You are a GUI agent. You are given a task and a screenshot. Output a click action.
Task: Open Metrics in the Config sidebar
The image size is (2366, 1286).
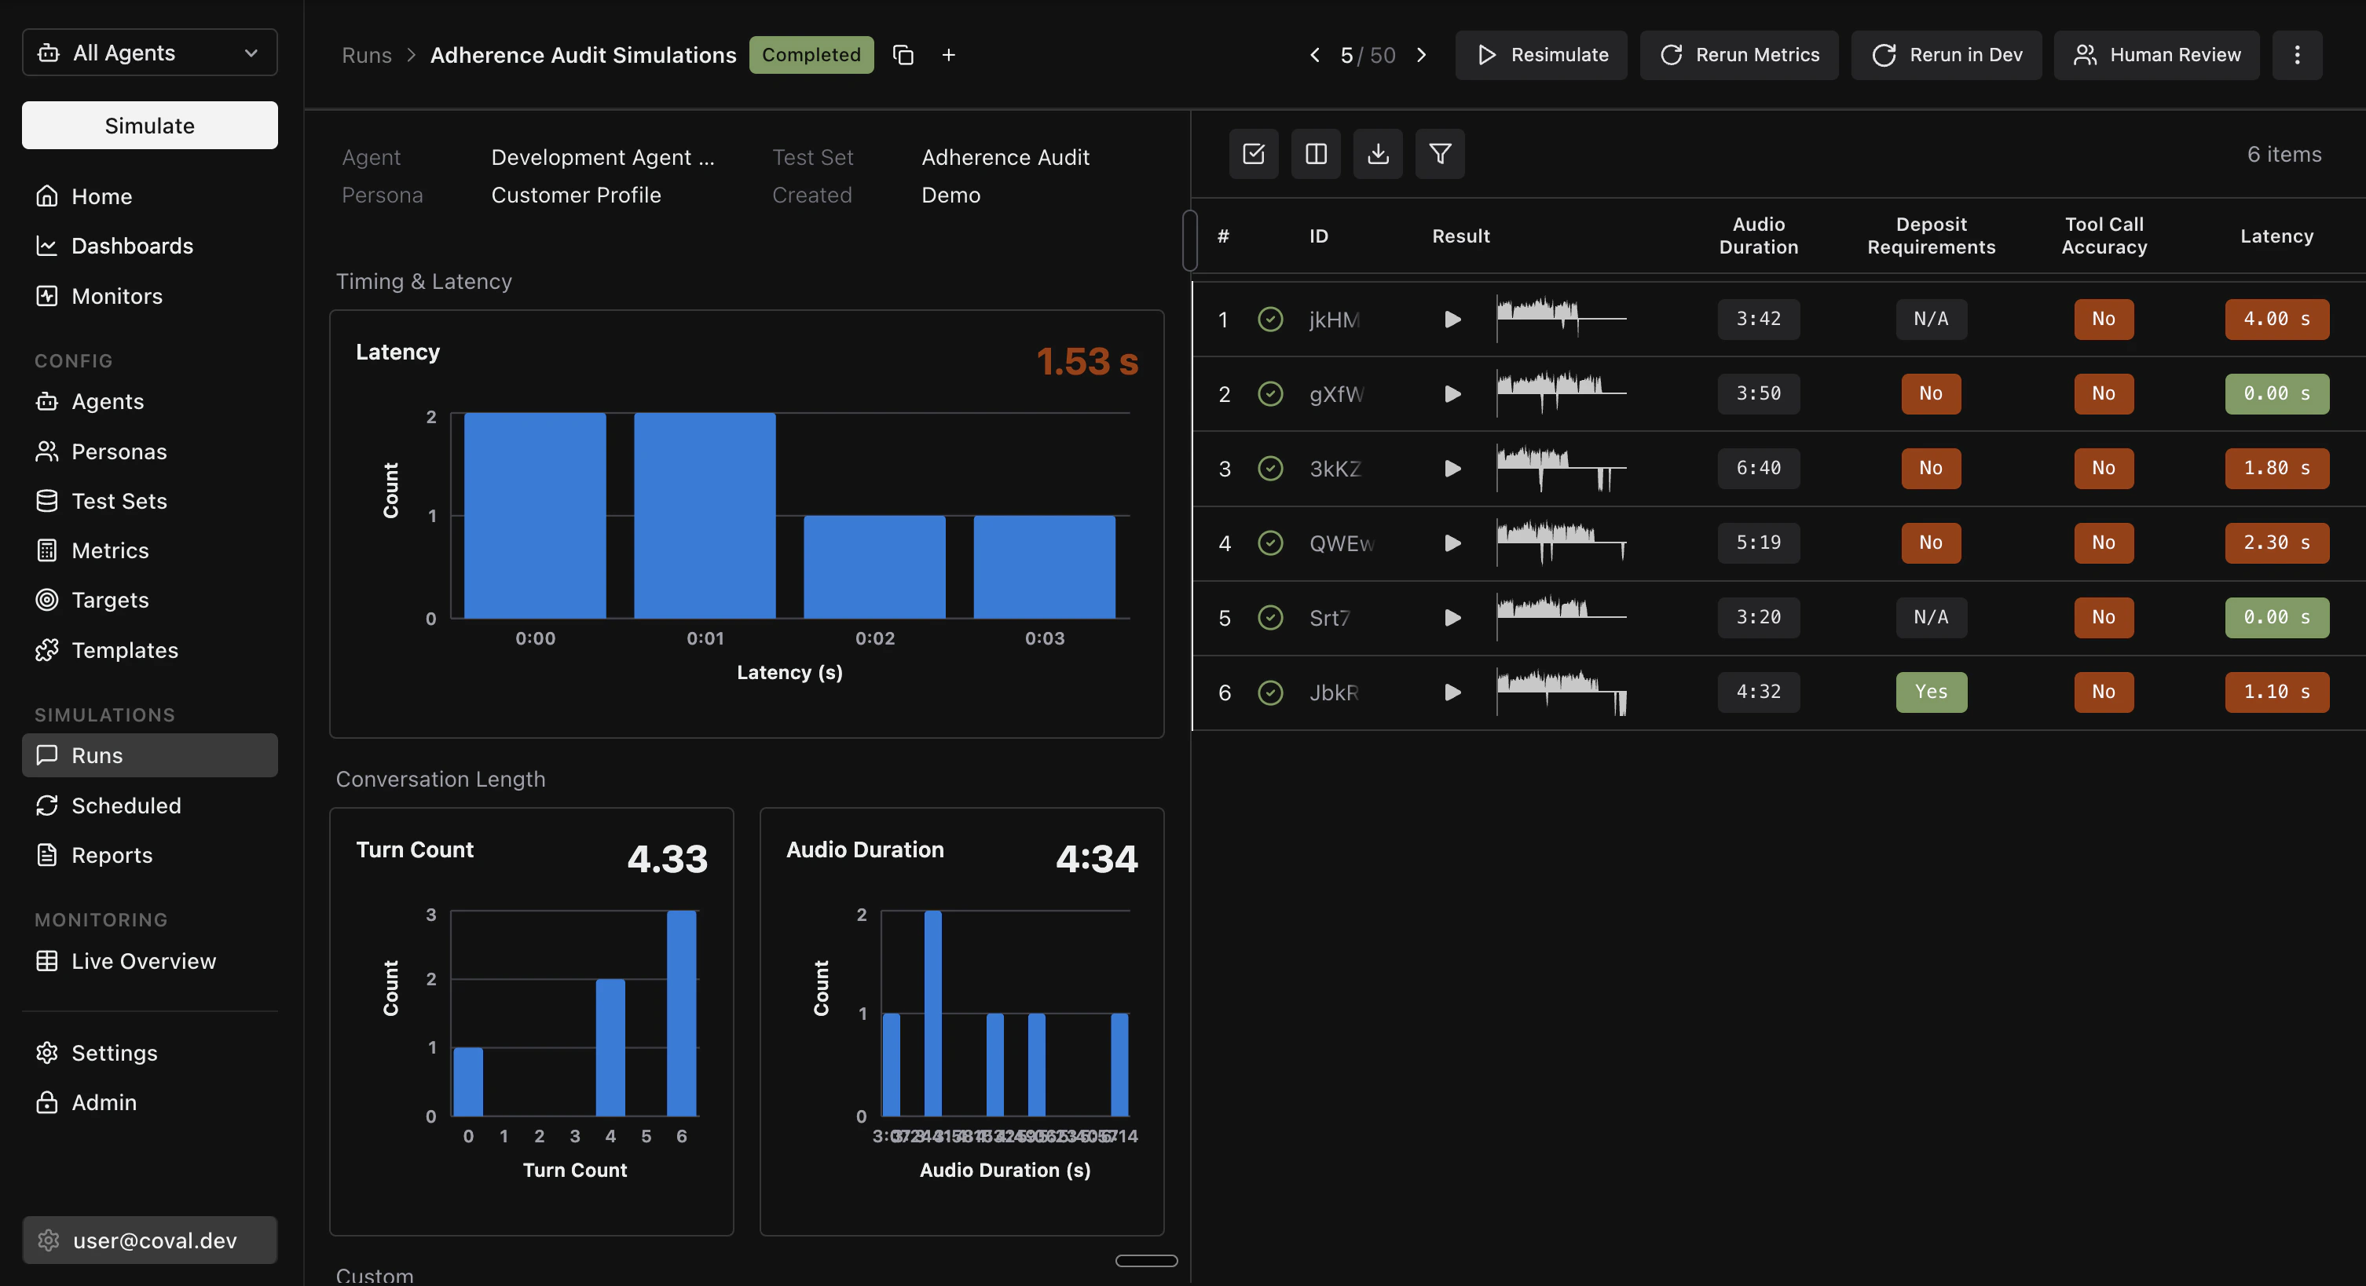coord(110,550)
